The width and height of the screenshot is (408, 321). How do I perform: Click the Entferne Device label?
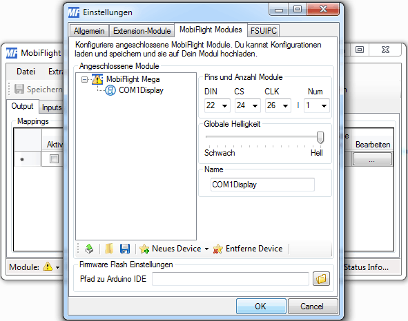tap(254, 249)
